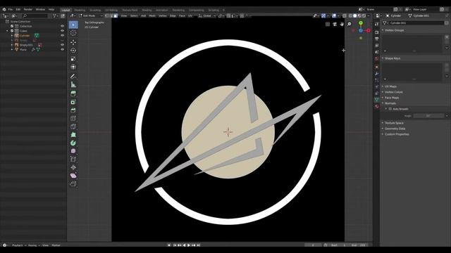Select the Rip Region tool
This screenshot has width=451, height=253.
73,183
